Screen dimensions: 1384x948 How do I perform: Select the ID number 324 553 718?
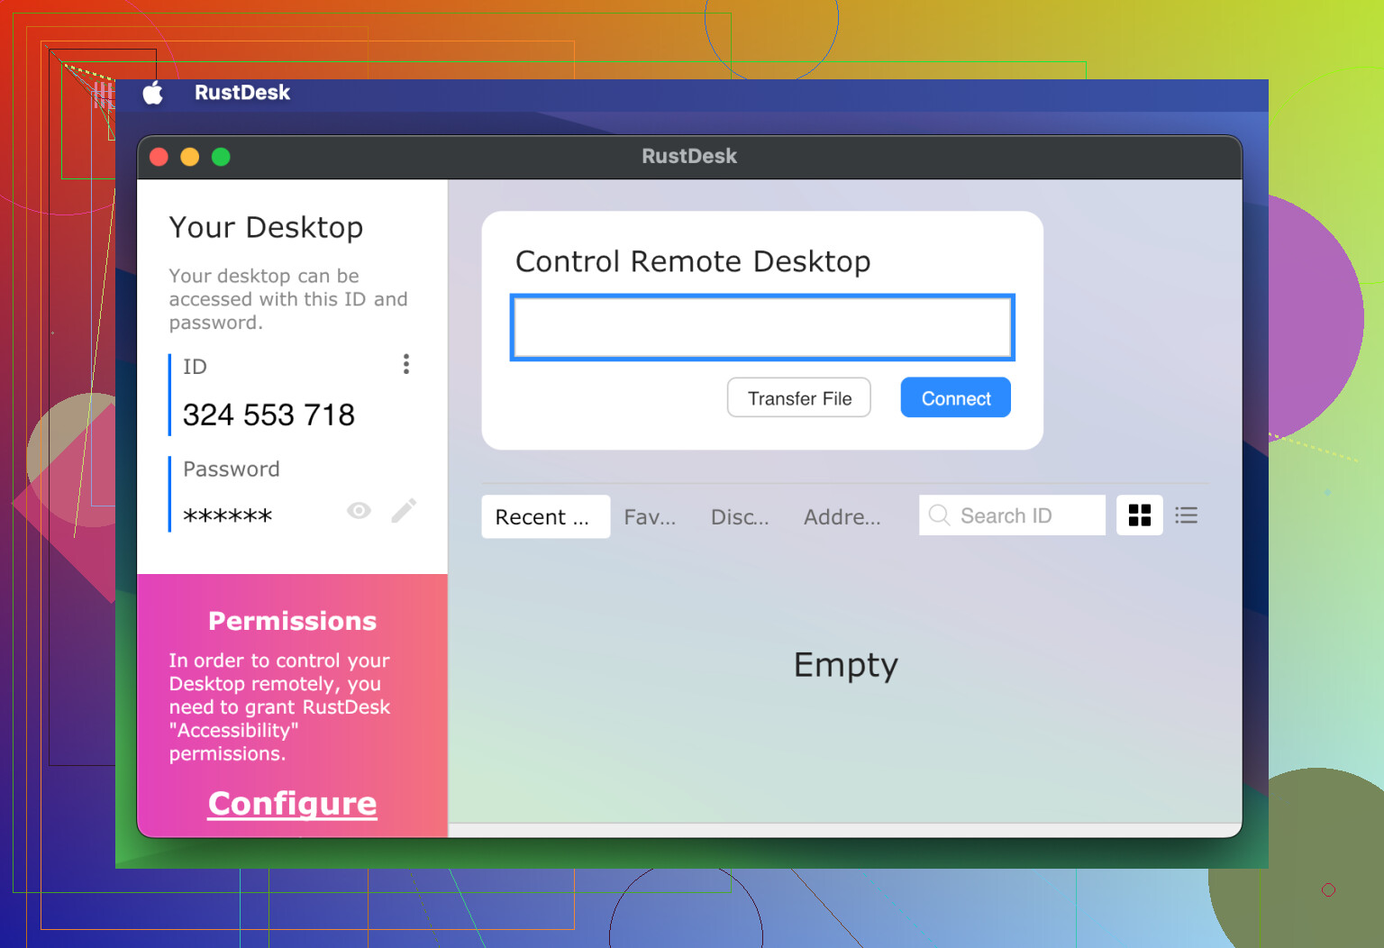[x=269, y=415]
